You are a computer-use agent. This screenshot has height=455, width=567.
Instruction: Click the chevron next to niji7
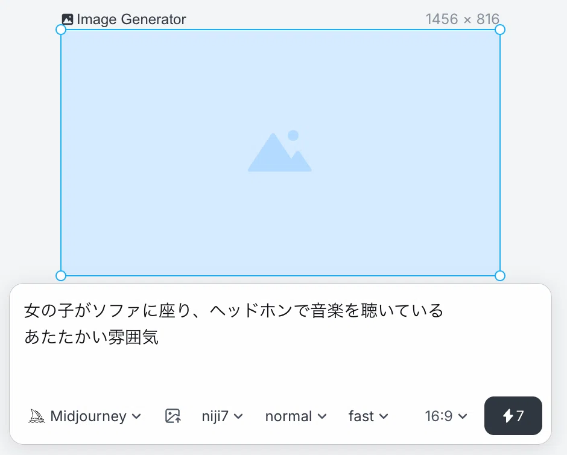(238, 416)
